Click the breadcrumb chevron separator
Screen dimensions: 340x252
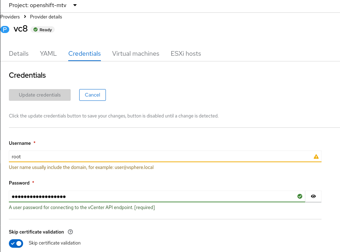pos(25,17)
